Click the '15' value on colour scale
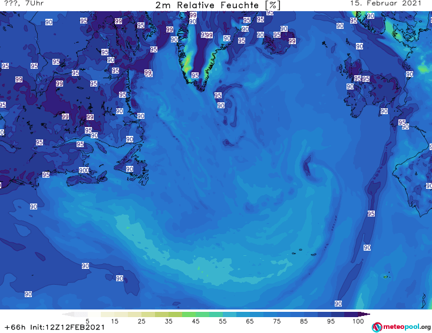Image resolution: width=432 pixels, height=333 pixels. (x=114, y=321)
